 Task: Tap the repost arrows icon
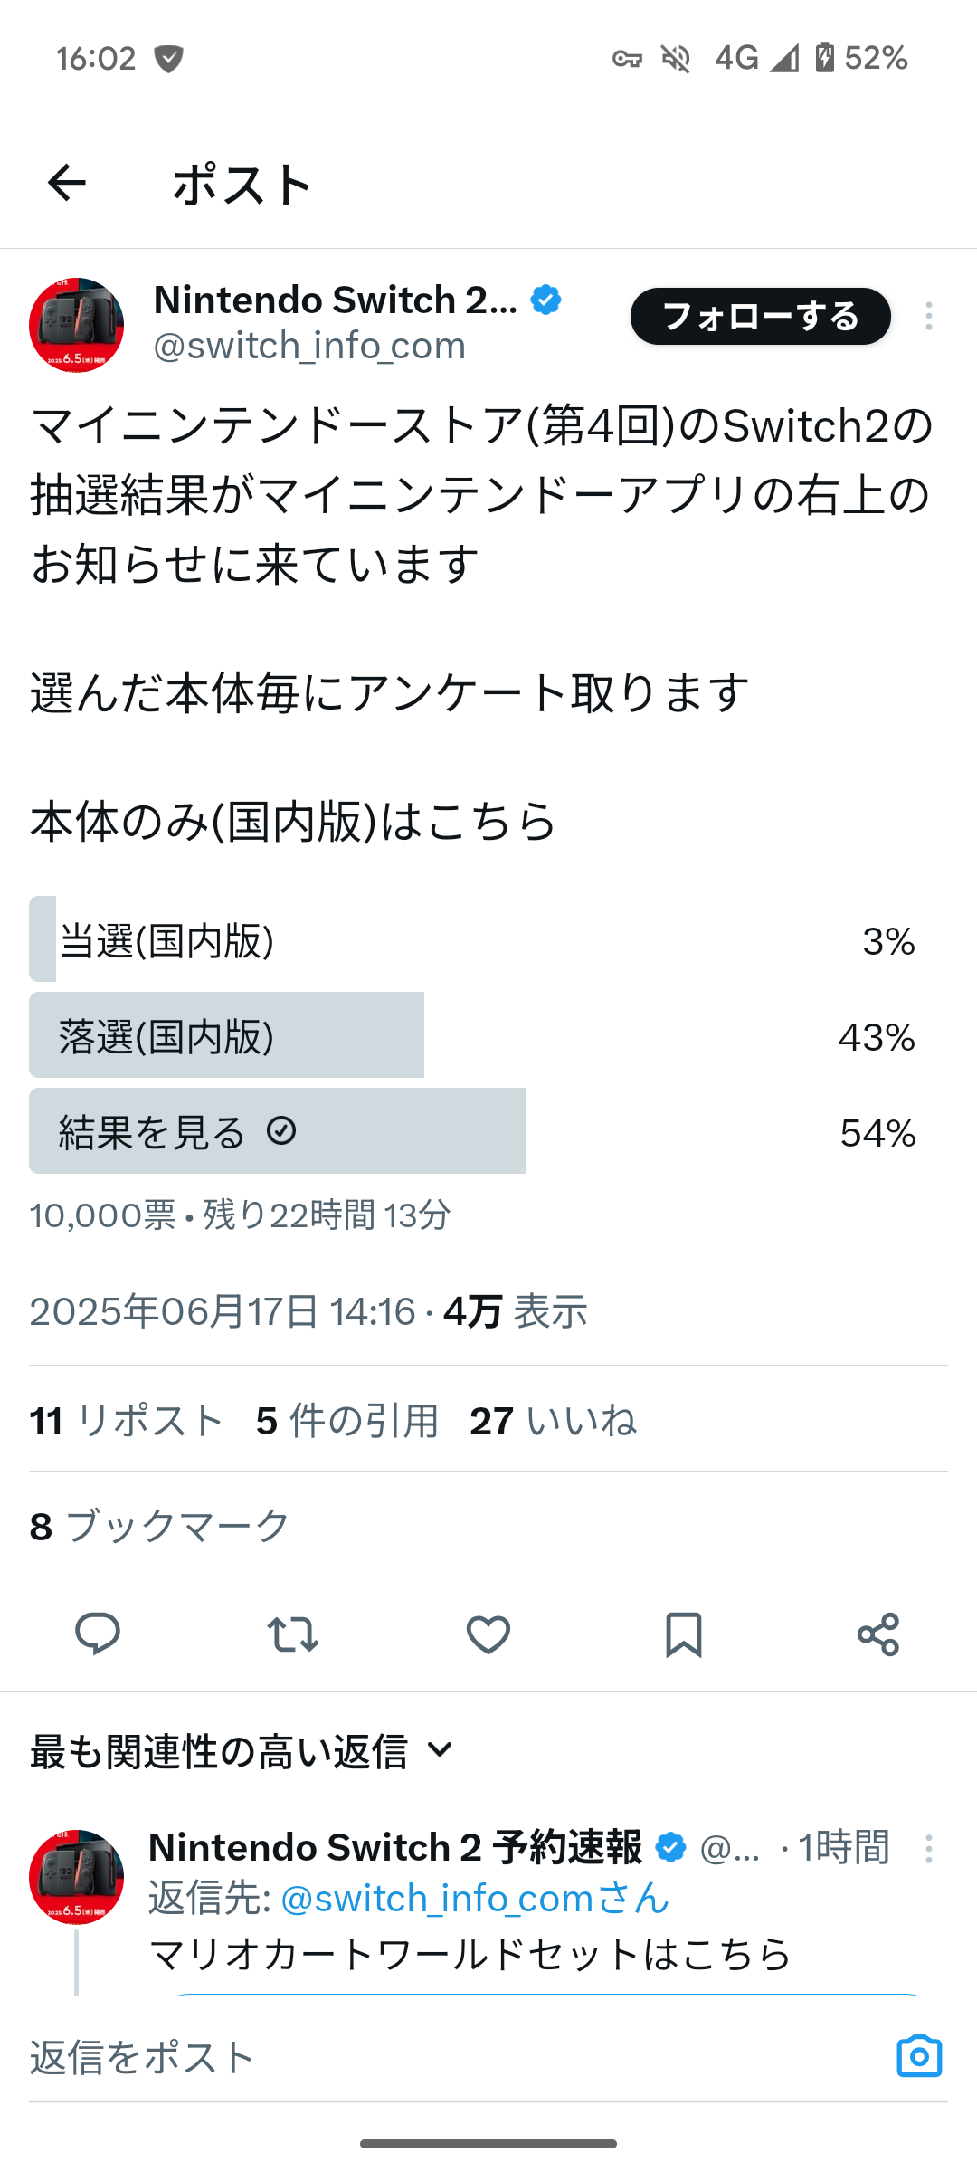point(293,1634)
